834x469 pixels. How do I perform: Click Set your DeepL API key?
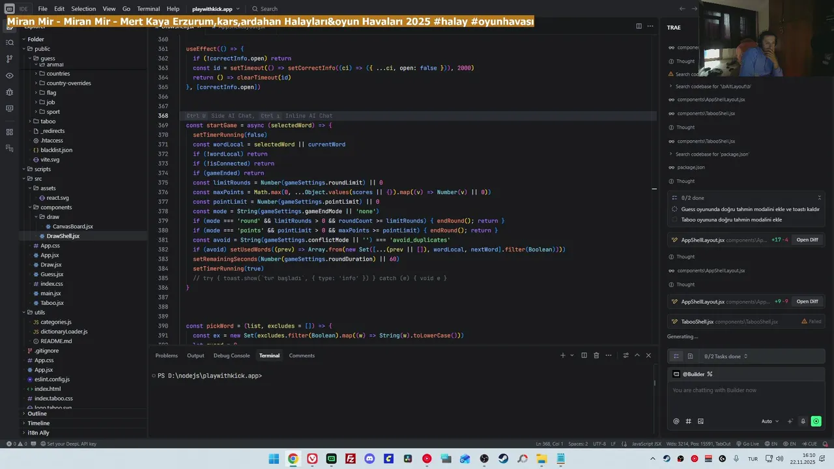[x=68, y=444]
